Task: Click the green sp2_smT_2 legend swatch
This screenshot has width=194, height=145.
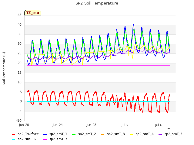Action: (x=74, y=134)
